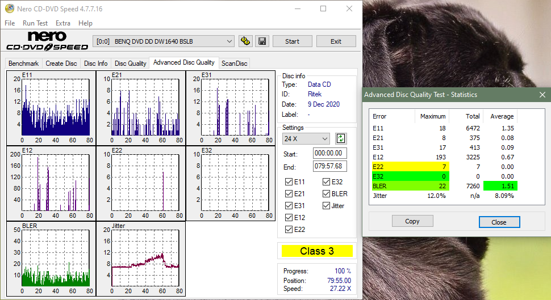Click the Maximum column header
Screen dimensions: 551x300
(x=433, y=116)
